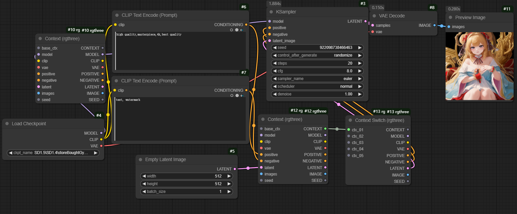Increase the steps value with the right arrow
The height and width of the screenshot is (214, 517).
click(360, 63)
